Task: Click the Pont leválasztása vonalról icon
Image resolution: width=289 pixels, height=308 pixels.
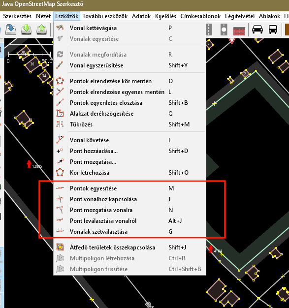Action: pos(60,220)
